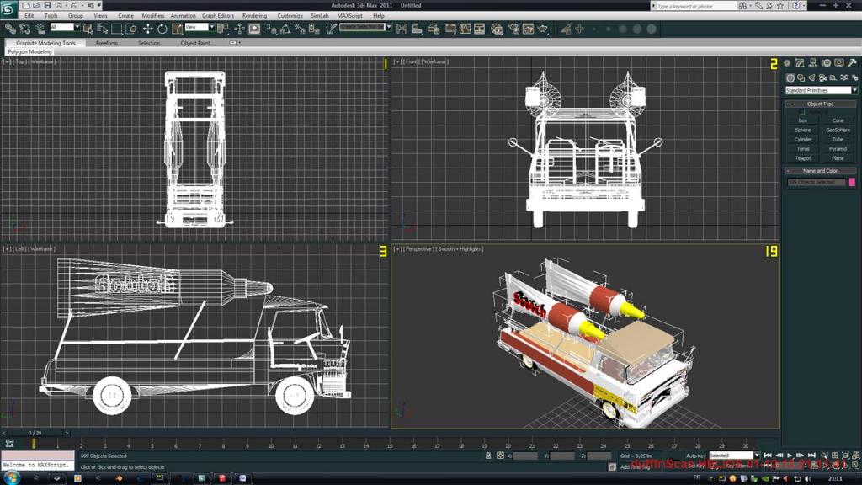The height and width of the screenshot is (485, 862).
Task: Open the Modifiers menu
Action: pyautogui.click(x=153, y=16)
